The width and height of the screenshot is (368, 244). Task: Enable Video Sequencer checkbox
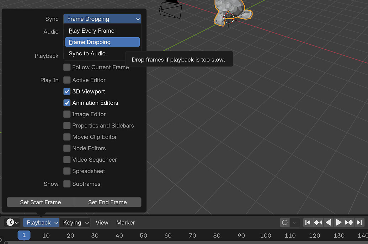pyautogui.click(x=67, y=159)
